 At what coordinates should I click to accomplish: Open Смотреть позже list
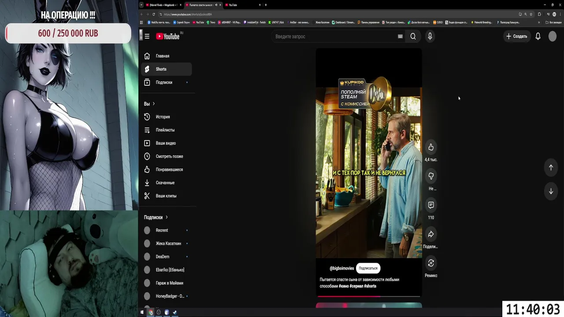pyautogui.click(x=167, y=156)
